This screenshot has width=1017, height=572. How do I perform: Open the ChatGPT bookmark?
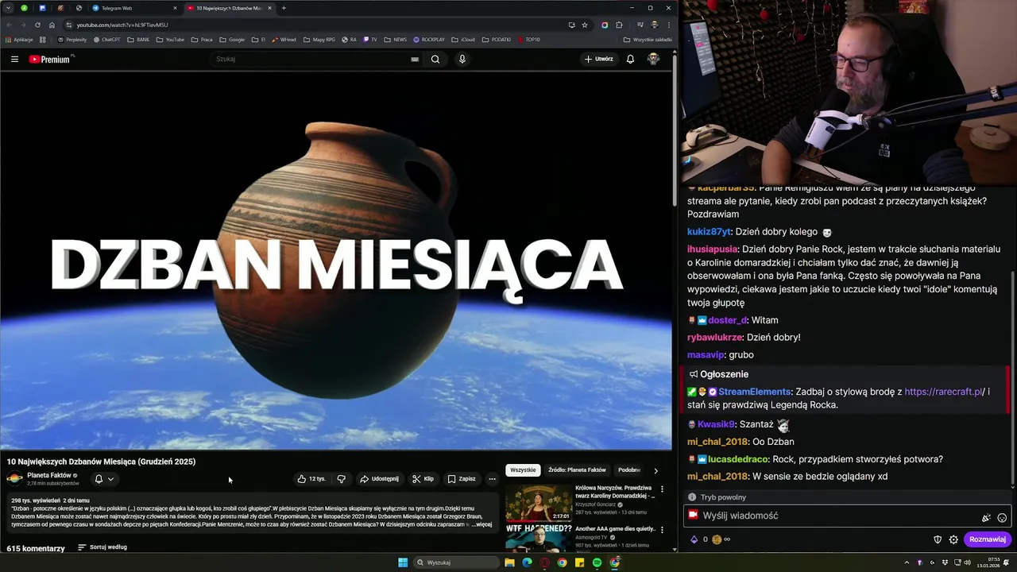click(106, 40)
